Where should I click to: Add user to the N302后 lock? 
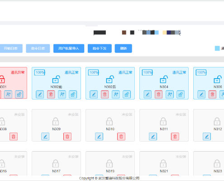116,95
